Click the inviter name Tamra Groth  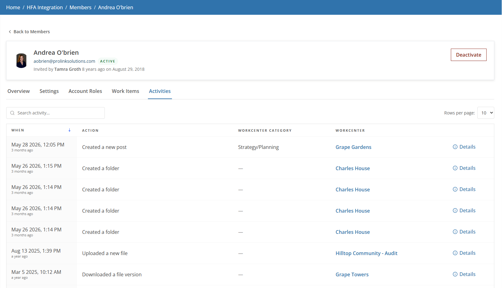tap(67, 69)
